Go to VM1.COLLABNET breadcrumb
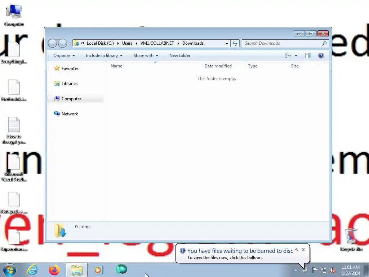Image resolution: width=369 pixels, height=277 pixels. click(157, 43)
